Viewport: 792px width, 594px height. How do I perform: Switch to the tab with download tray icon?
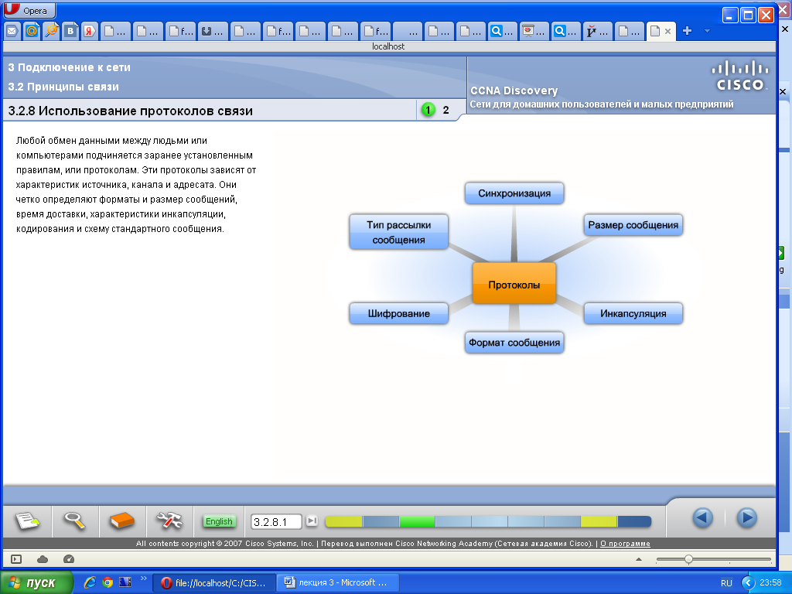[x=213, y=31]
